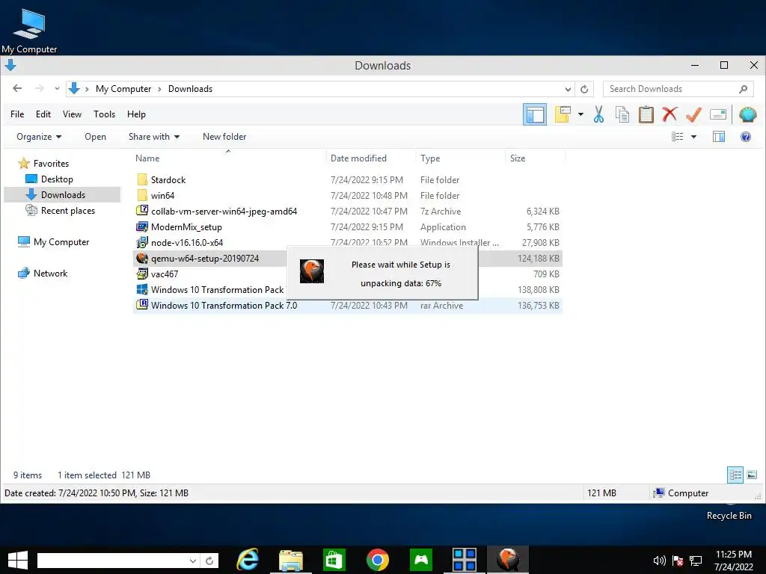Screen dimensions: 766x574
Task: Expand the Share with dropdown
Action: (x=154, y=137)
